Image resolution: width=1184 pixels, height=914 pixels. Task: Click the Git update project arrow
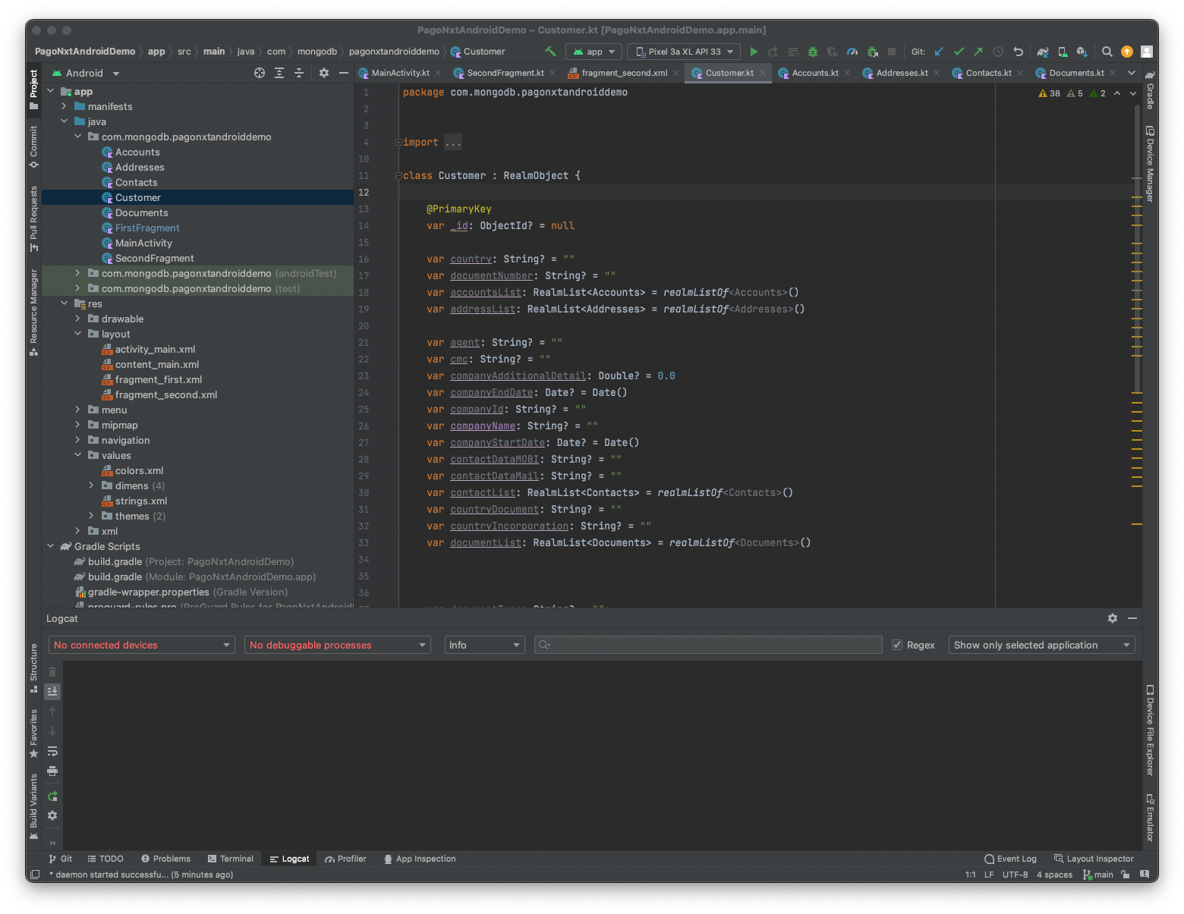pos(939,52)
